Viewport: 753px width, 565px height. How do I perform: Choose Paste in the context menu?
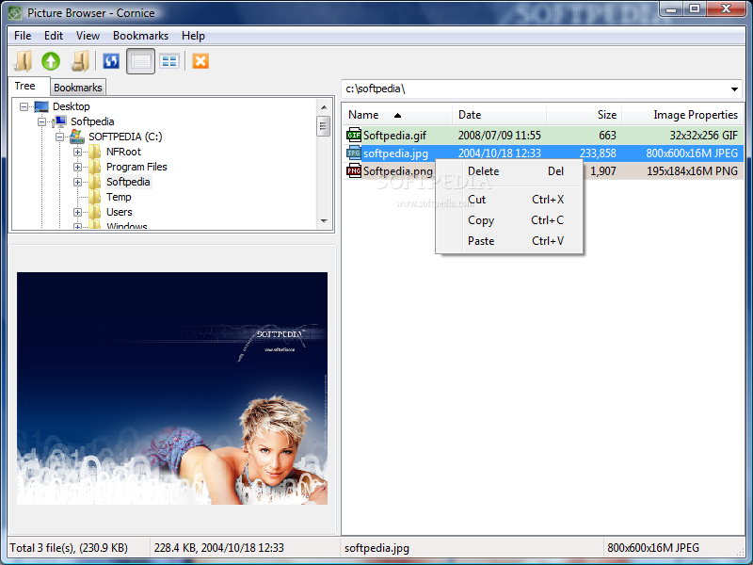point(510,241)
